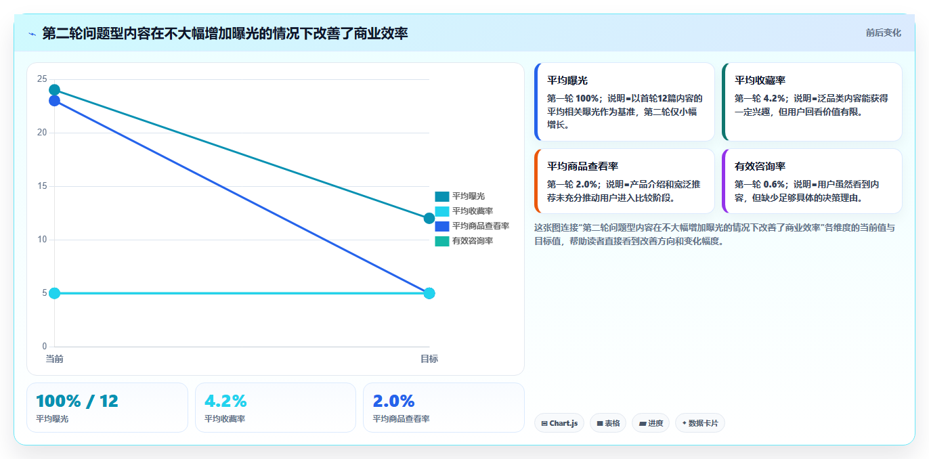Toggle 有效咨询率 legend color box
Screen dimensions: 929x459
[442, 241]
